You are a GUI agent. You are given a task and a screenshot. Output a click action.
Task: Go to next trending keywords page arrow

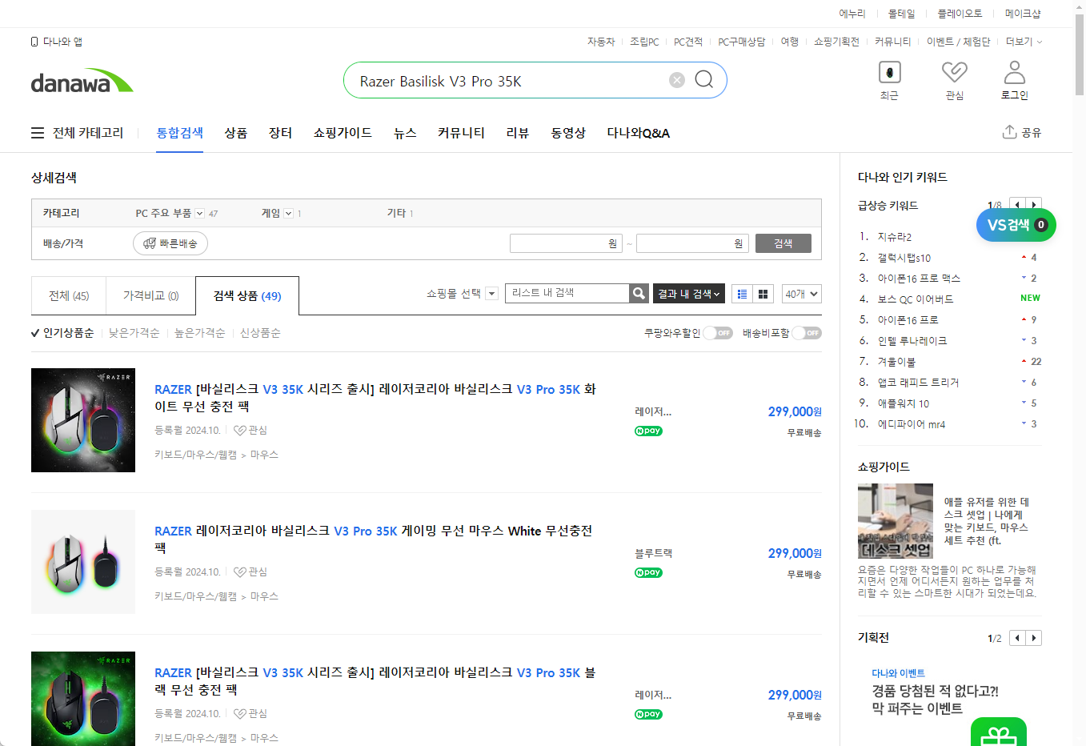coord(1034,205)
